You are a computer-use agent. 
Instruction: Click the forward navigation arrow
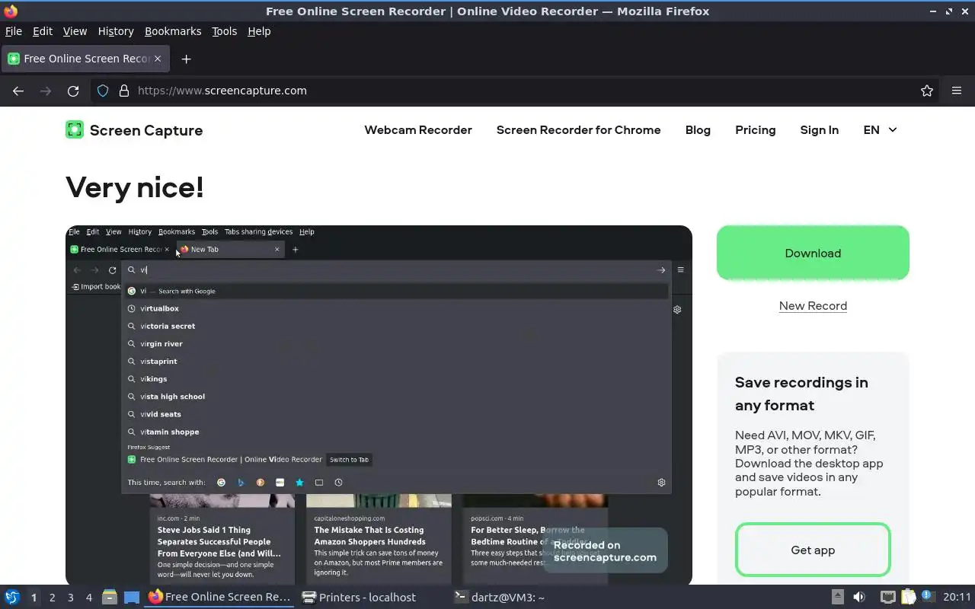[46, 91]
